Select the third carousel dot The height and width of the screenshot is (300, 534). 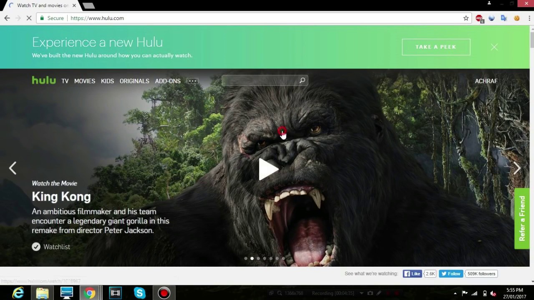pos(258,258)
